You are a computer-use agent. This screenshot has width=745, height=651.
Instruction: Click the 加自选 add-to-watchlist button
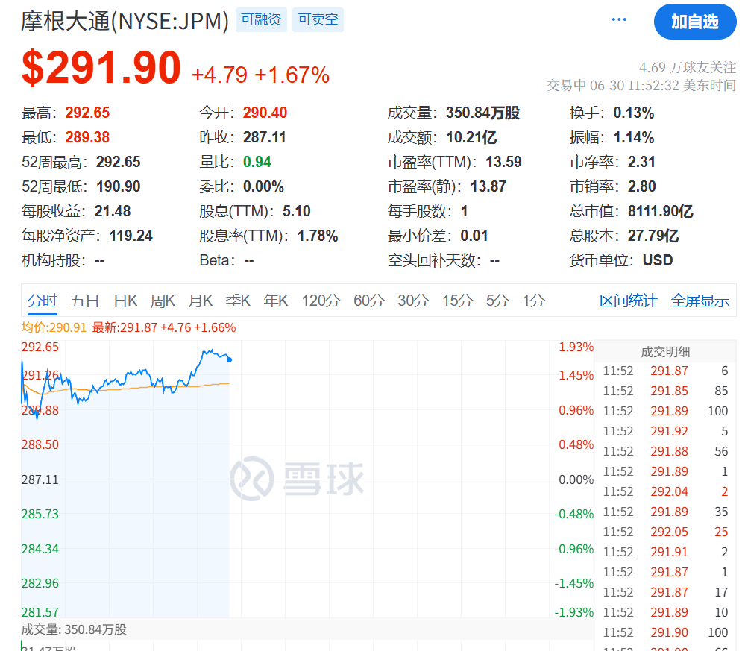click(x=694, y=22)
